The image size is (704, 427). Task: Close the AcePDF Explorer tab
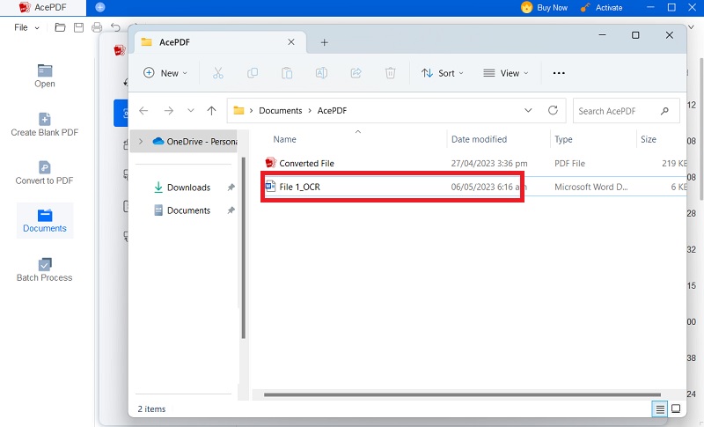click(x=291, y=42)
